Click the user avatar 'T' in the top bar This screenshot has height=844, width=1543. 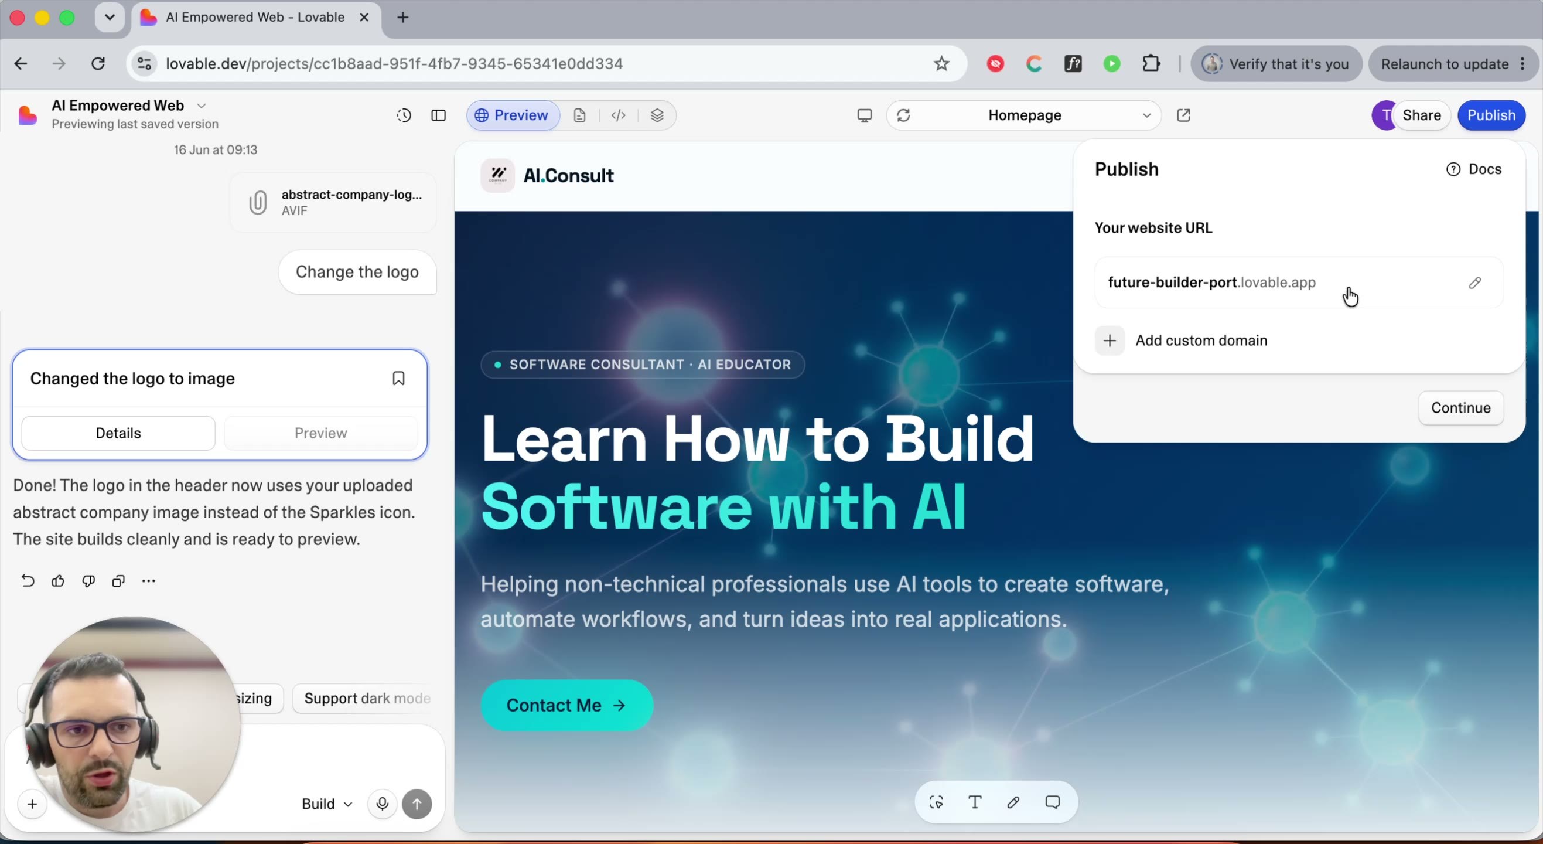1385,115
